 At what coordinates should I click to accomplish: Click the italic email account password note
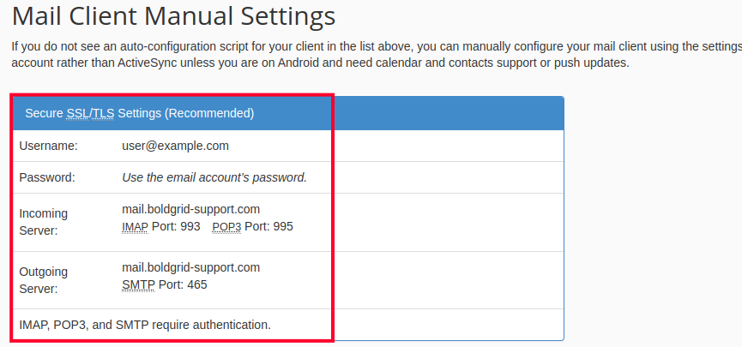point(214,177)
